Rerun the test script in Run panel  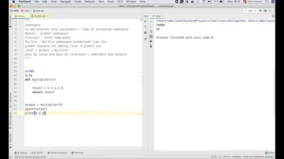[146, 22]
